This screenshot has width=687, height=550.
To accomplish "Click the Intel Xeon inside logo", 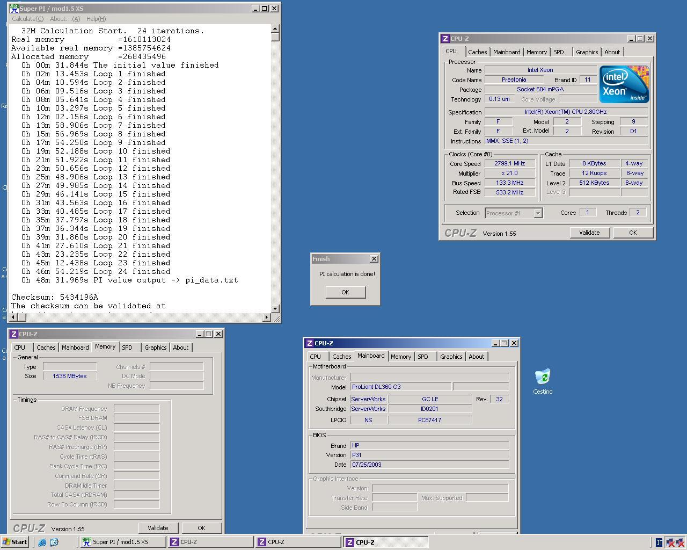I will 624,84.
